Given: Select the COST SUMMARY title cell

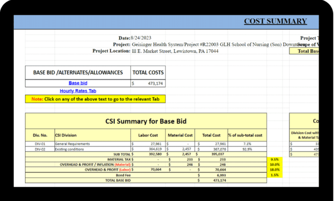Looking at the screenshot, I should point(275,21).
